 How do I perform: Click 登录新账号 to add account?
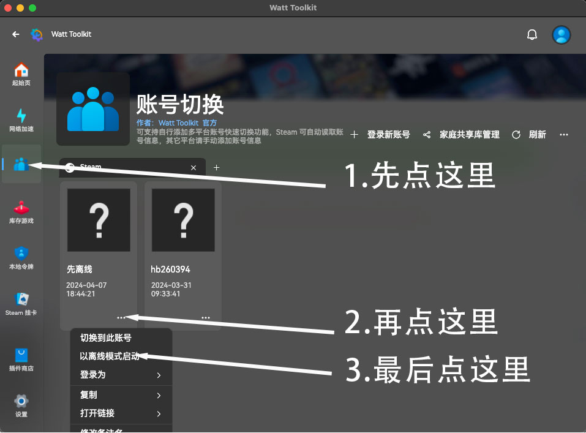coord(380,135)
